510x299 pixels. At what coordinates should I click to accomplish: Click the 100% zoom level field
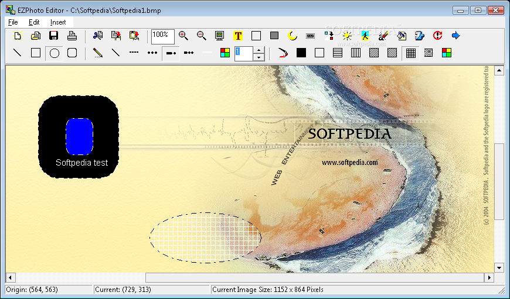[x=162, y=36]
